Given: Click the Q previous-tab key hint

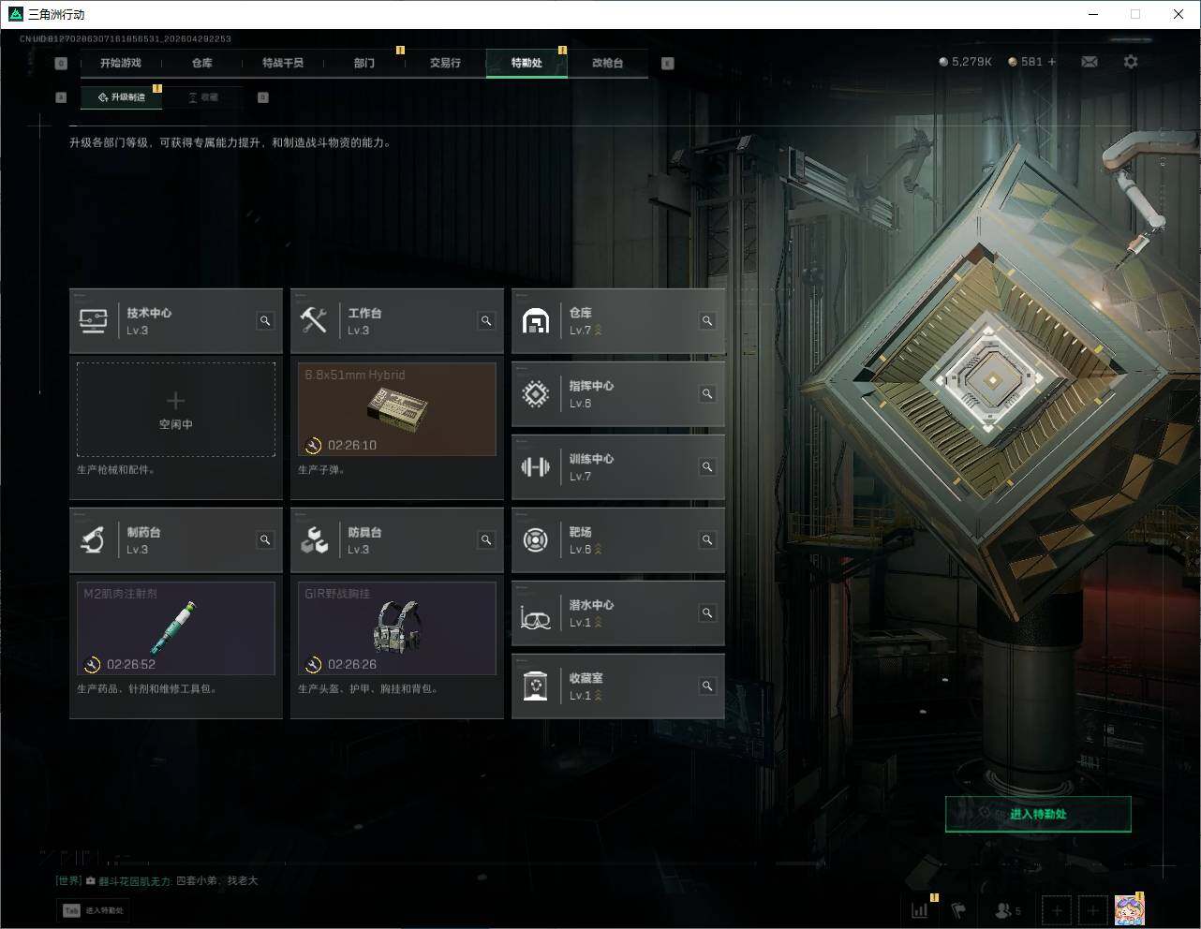Looking at the screenshot, I should coord(61,63).
